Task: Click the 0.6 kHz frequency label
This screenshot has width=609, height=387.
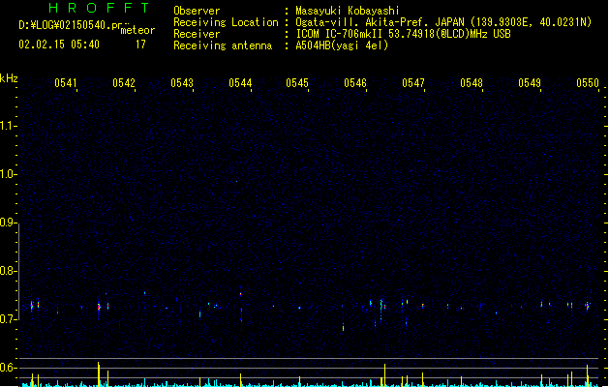Action: 8,368
